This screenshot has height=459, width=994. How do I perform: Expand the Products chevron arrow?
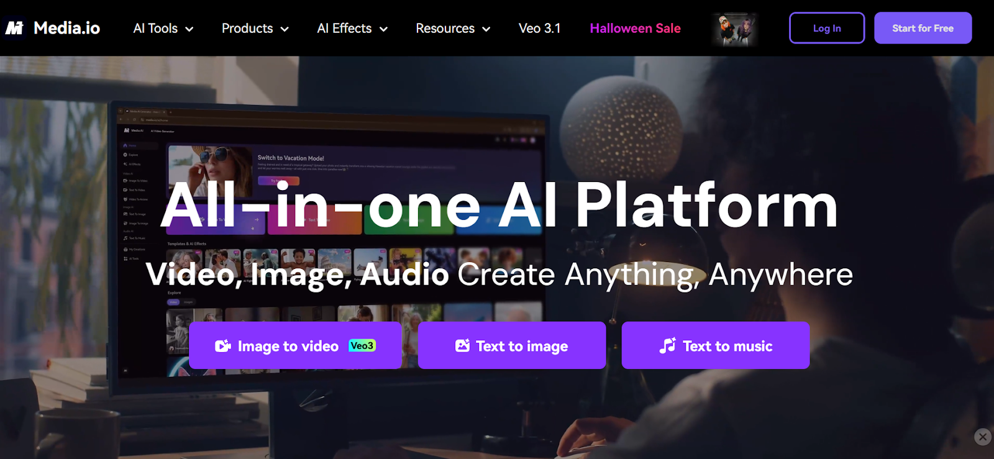point(285,29)
